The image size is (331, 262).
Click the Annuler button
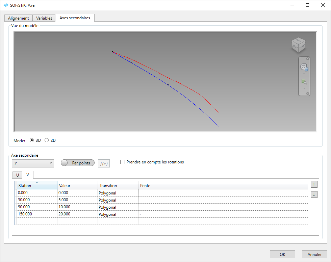click(x=314, y=254)
